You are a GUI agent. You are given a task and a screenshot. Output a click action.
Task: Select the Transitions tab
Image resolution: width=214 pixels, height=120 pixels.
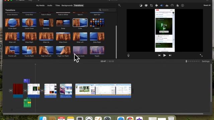[x=79, y=5]
